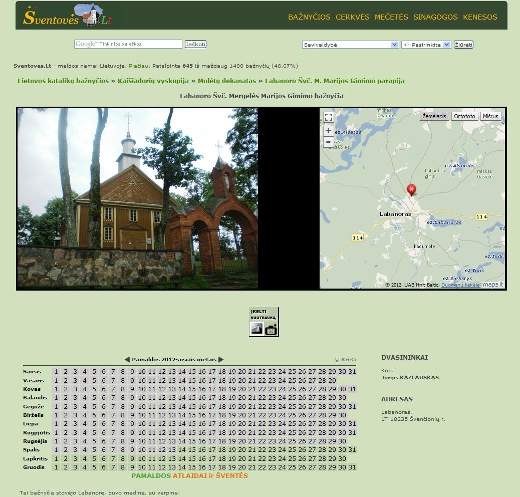Open the SINAGOGOS menu
This screenshot has height=497, width=520.
click(435, 17)
